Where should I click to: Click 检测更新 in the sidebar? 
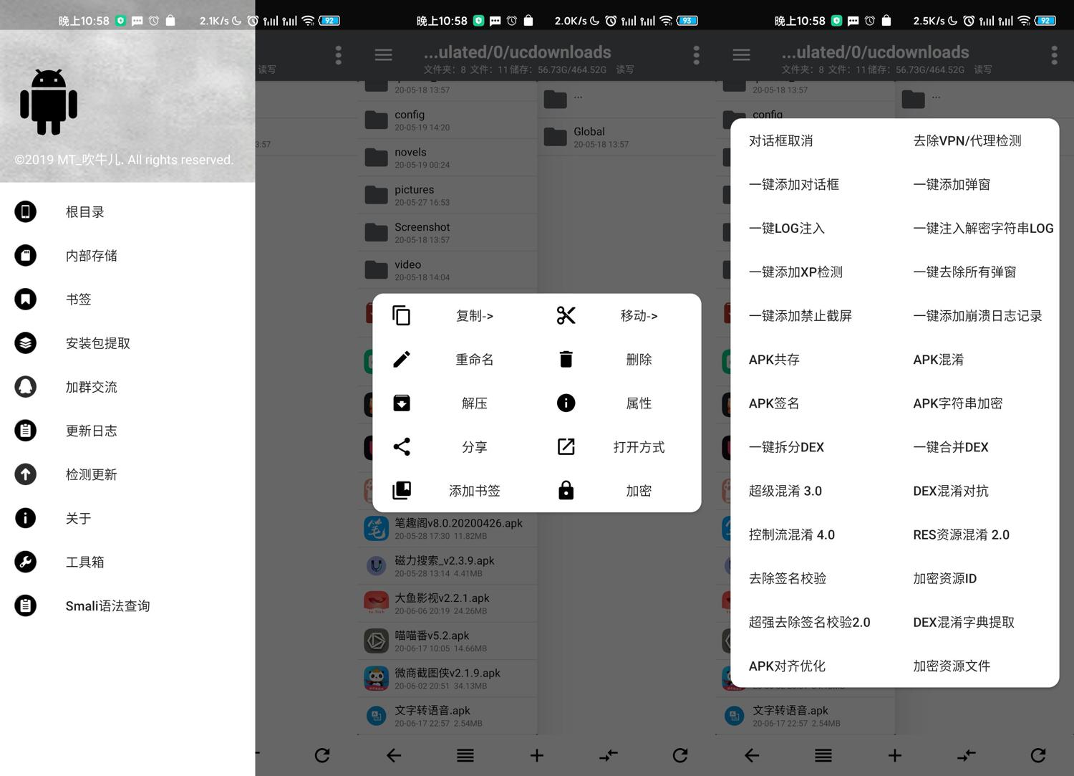92,474
